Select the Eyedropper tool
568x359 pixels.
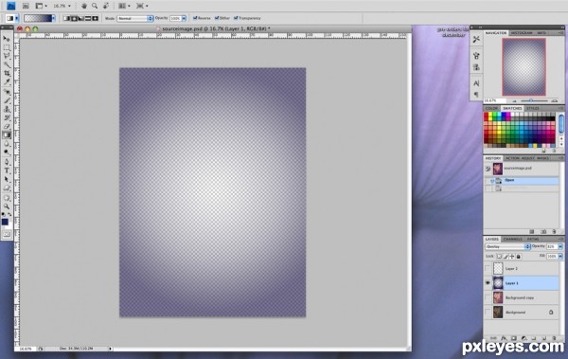pyautogui.click(x=7, y=82)
